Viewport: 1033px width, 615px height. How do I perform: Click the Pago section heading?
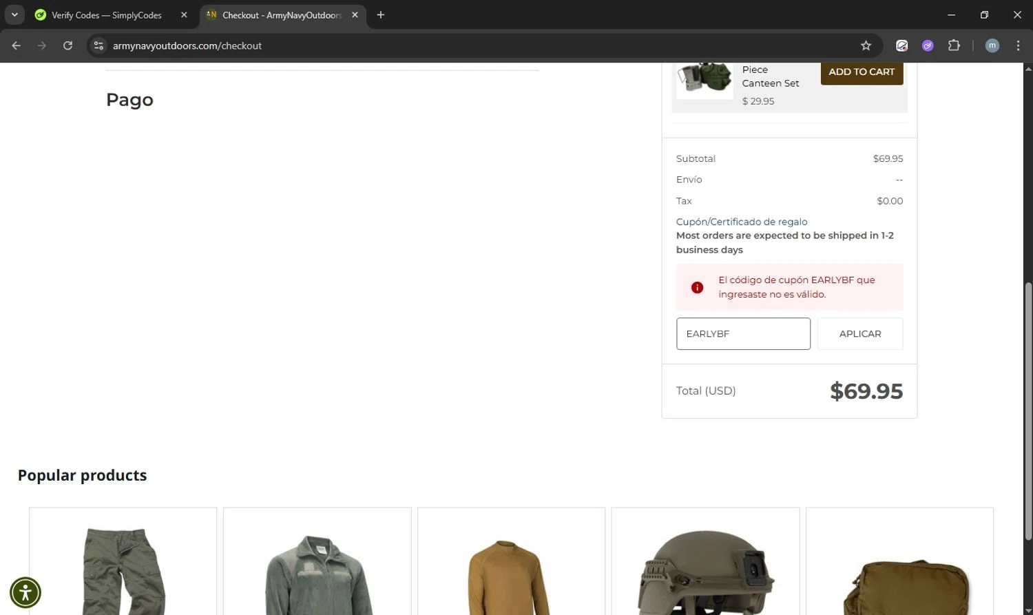point(129,100)
